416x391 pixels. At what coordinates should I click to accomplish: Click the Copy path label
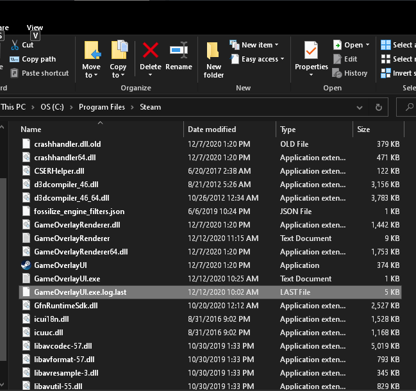click(x=38, y=59)
